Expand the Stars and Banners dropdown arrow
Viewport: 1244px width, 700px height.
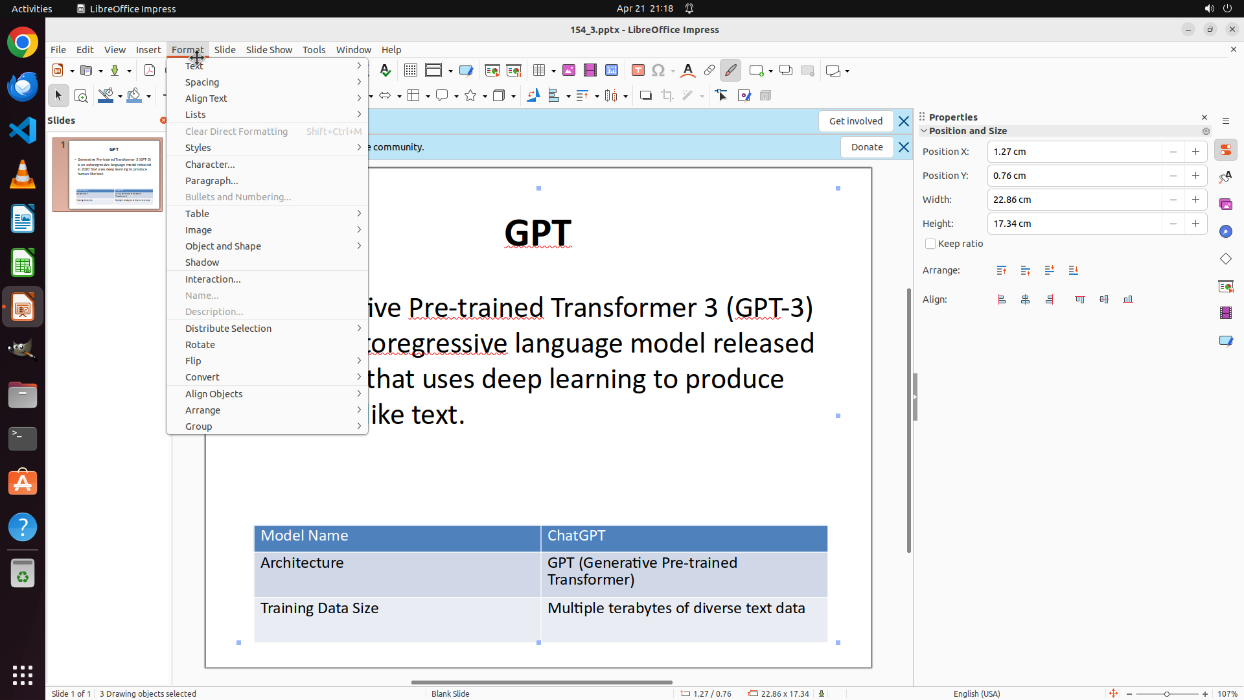tap(485, 97)
